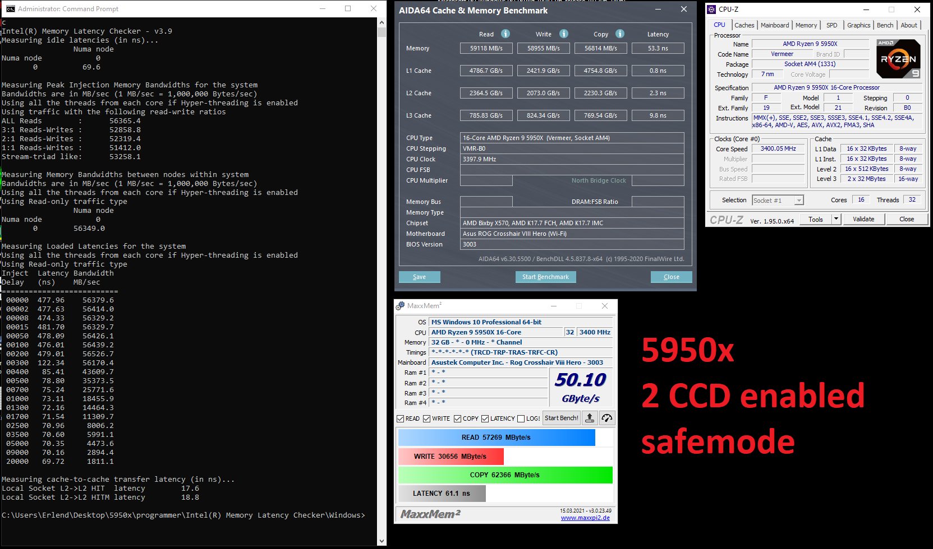Switch to the About tab in CPU-Z
This screenshot has width=933, height=549.
click(x=909, y=25)
